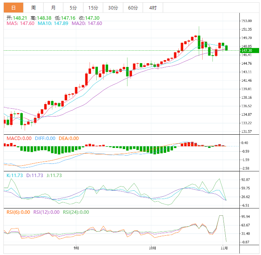261x255 pixels.
Task: Select the 60分 interval tab
Action: pyautogui.click(x=133, y=8)
